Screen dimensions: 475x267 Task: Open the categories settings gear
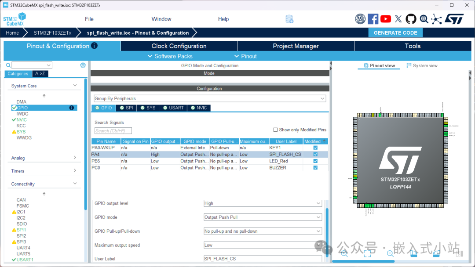pyautogui.click(x=83, y=65)
